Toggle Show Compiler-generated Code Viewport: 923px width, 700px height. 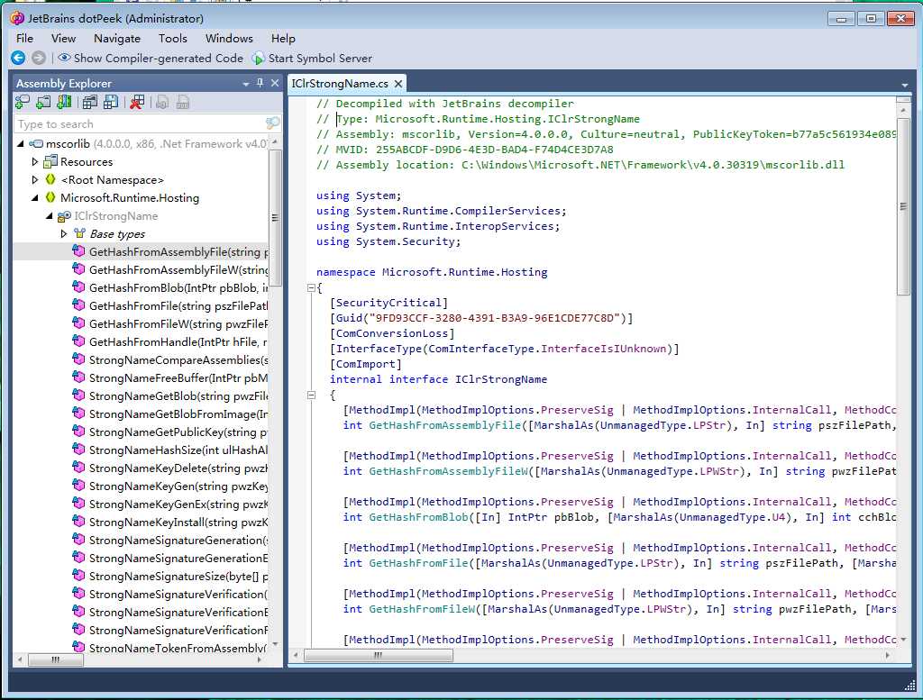(x=151, y=59)
